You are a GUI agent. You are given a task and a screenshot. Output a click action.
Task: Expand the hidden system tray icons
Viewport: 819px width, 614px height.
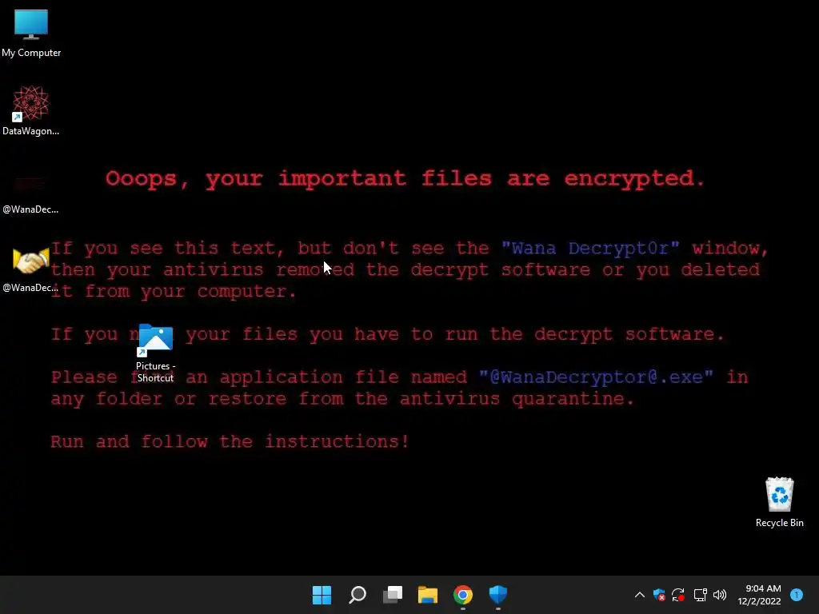[x=639, y=595]
